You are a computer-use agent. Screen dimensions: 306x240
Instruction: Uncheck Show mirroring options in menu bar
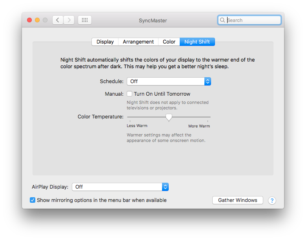coord(33,200)
